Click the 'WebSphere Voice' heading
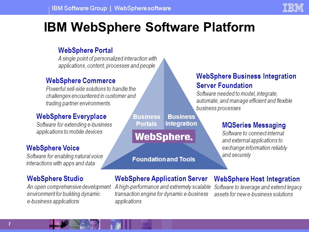This screenshot has height=232, width=309. coord(53,148)
